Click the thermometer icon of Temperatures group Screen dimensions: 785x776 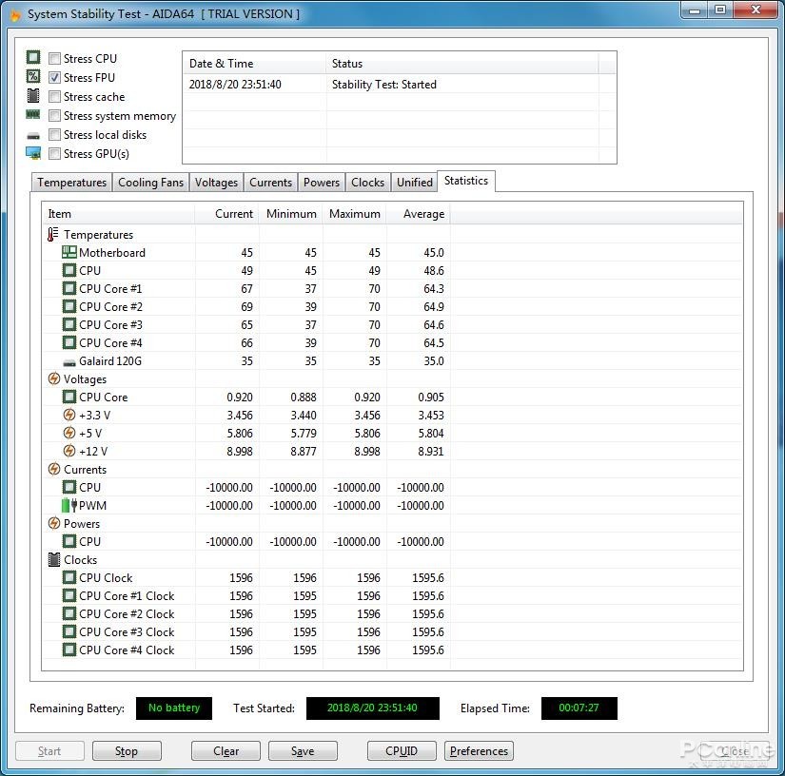pos(53,234)
